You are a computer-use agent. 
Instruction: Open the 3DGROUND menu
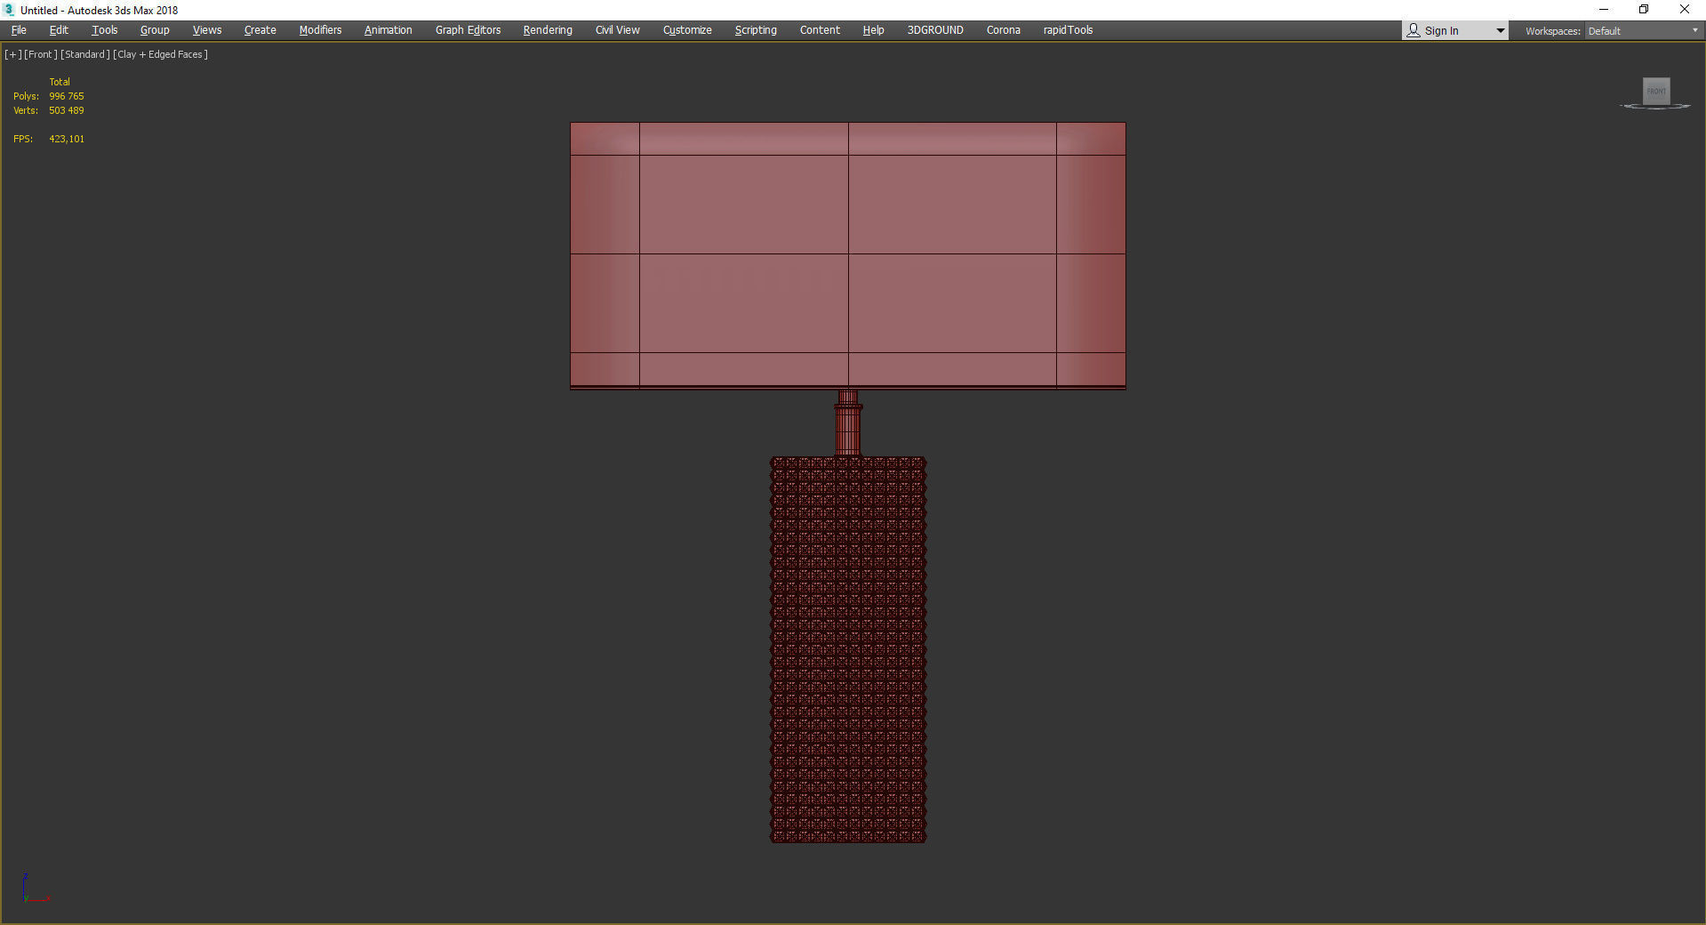click(x=935, y=30)
